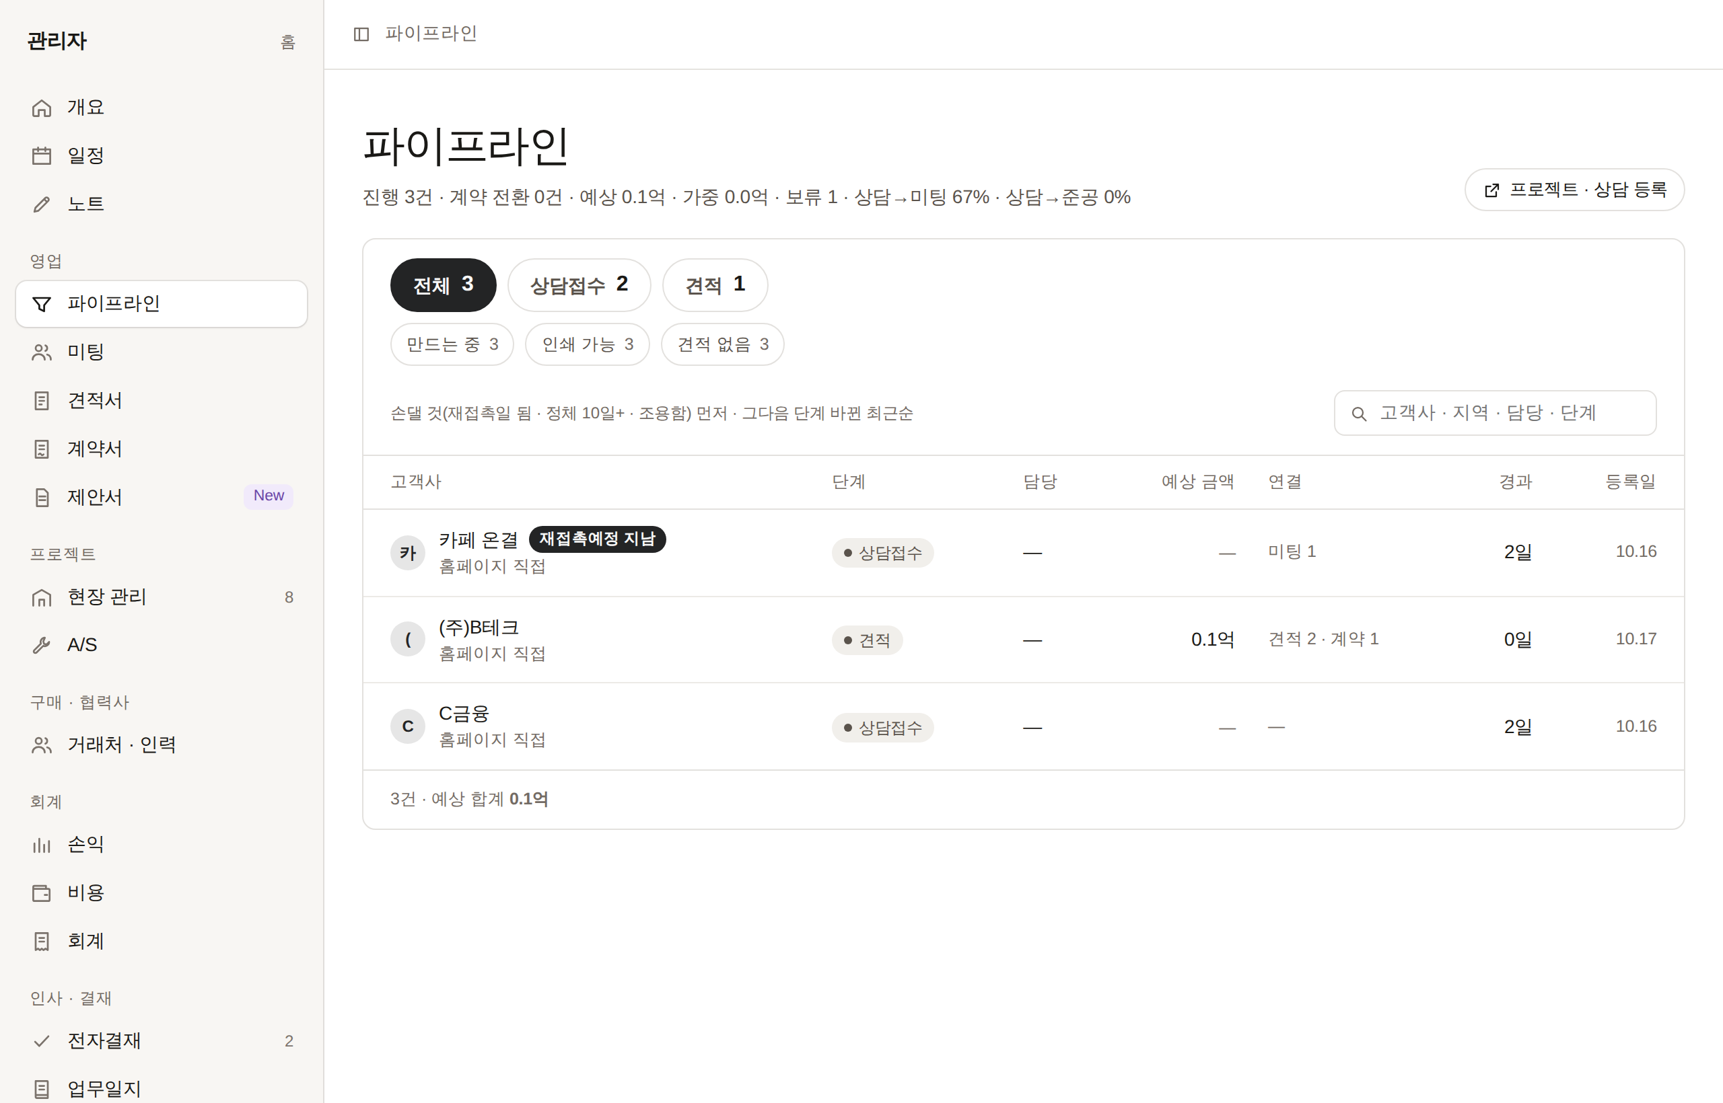The height and width of the screenshot is (1103, 1723).
Task: Open 현장 관리 building icon
Action: point(42,597)
